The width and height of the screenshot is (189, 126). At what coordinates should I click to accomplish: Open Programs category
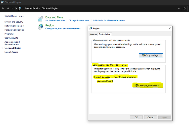click(9, 34)
